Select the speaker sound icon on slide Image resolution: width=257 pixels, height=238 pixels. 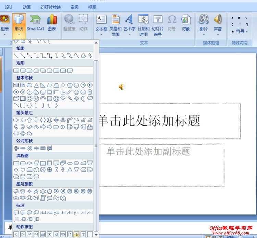tap(121, 87)
